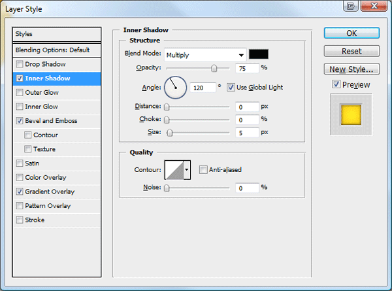This screenshot has width=392, height=291.
Task: Enable the Drop Shadow checkbox
Action: click(x=20, y=64)
